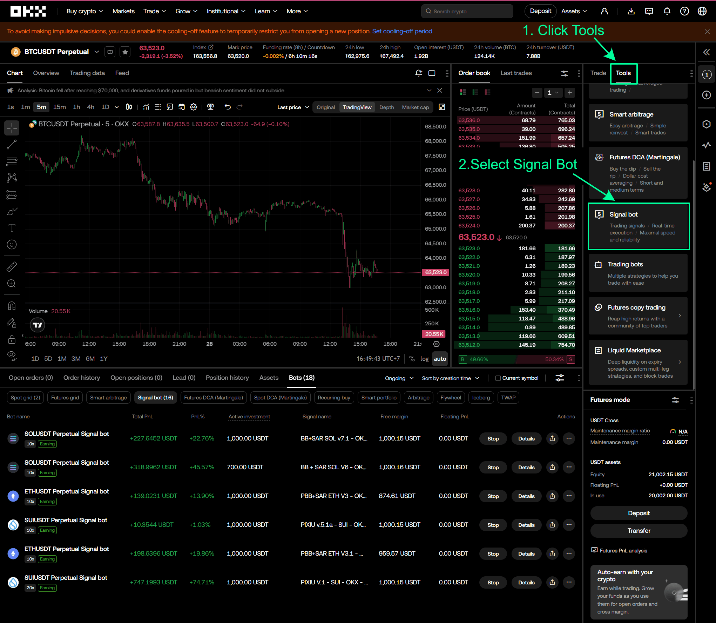Open the Ongoing filter dropdown
Image resolution: width=716 pixels, height=623 pixels.
[399, 378]
